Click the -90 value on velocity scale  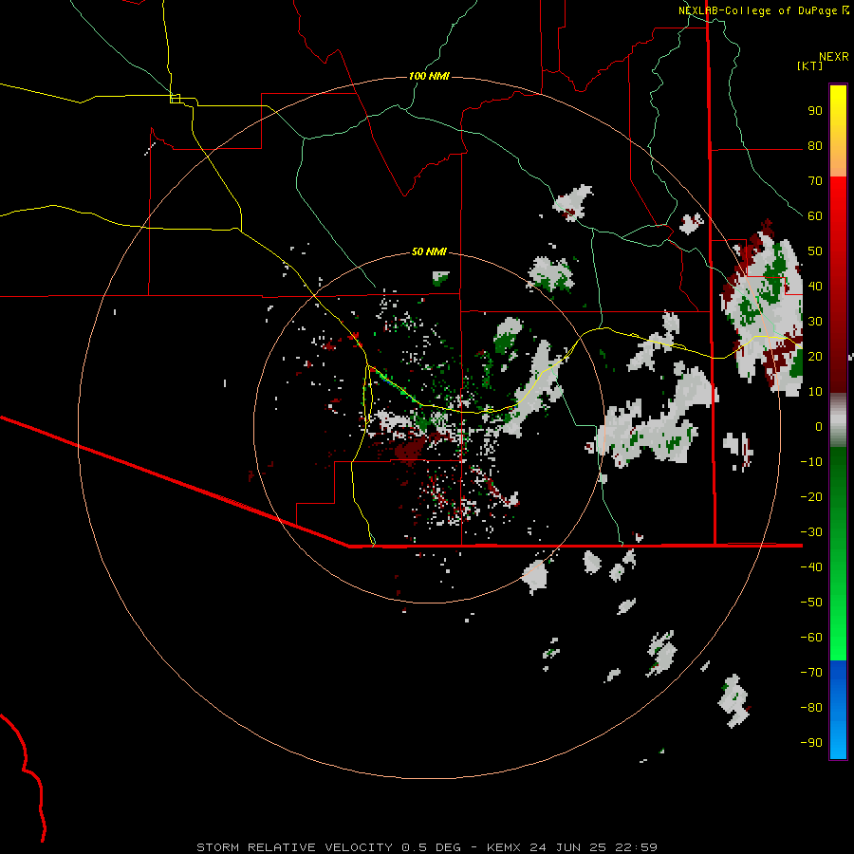tap(811, 742)
